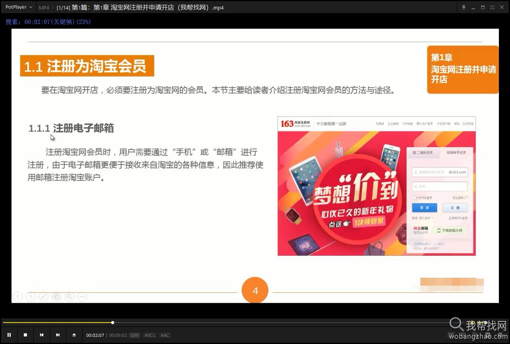
Task: Enter fullscreen mode from title bar
Action: [x=492, y=7]
